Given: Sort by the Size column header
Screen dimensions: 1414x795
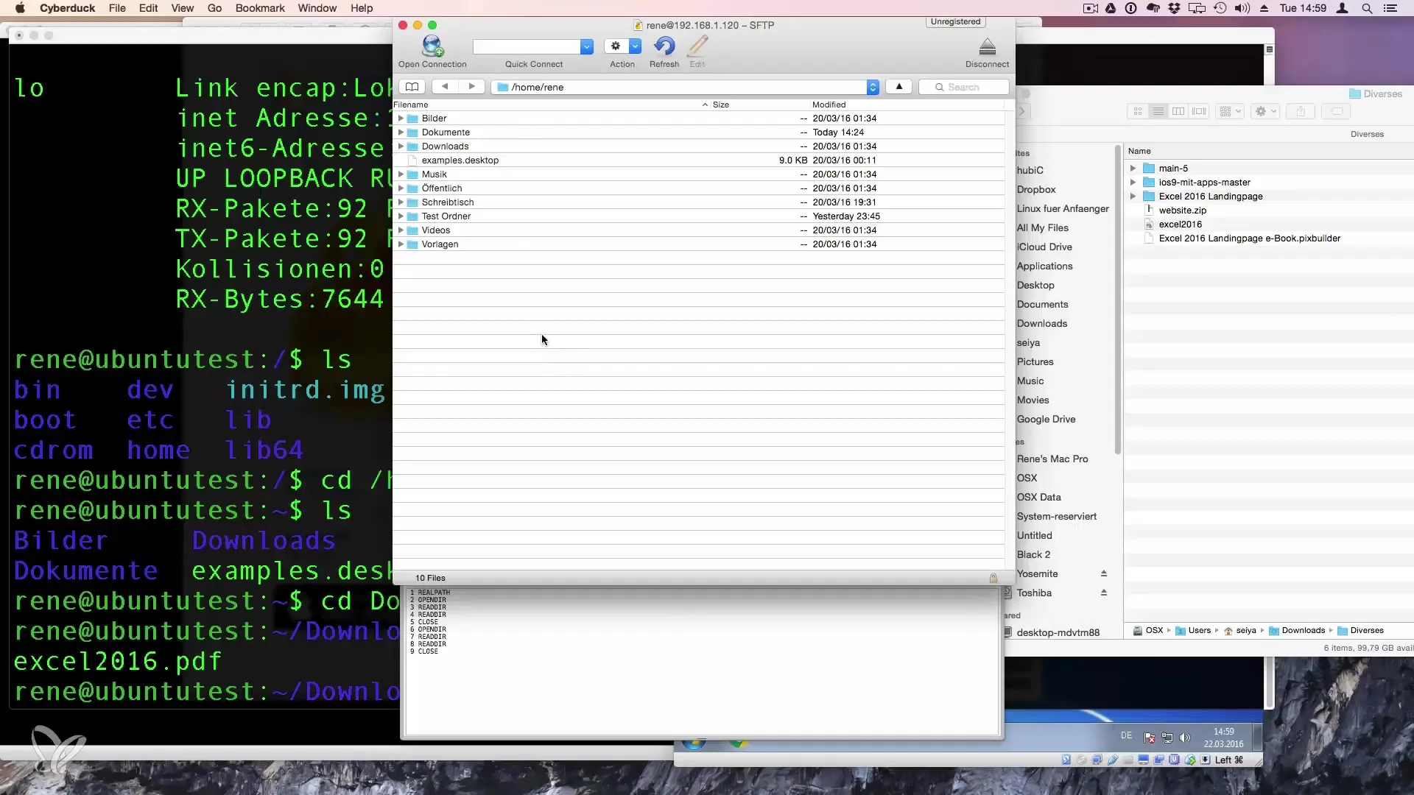Looking at the screenshot, I should [759, 105].
